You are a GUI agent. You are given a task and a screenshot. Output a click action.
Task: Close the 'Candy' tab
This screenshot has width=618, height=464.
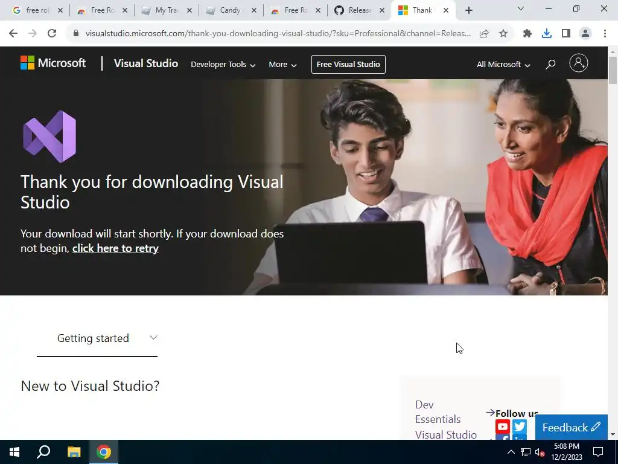254,11
